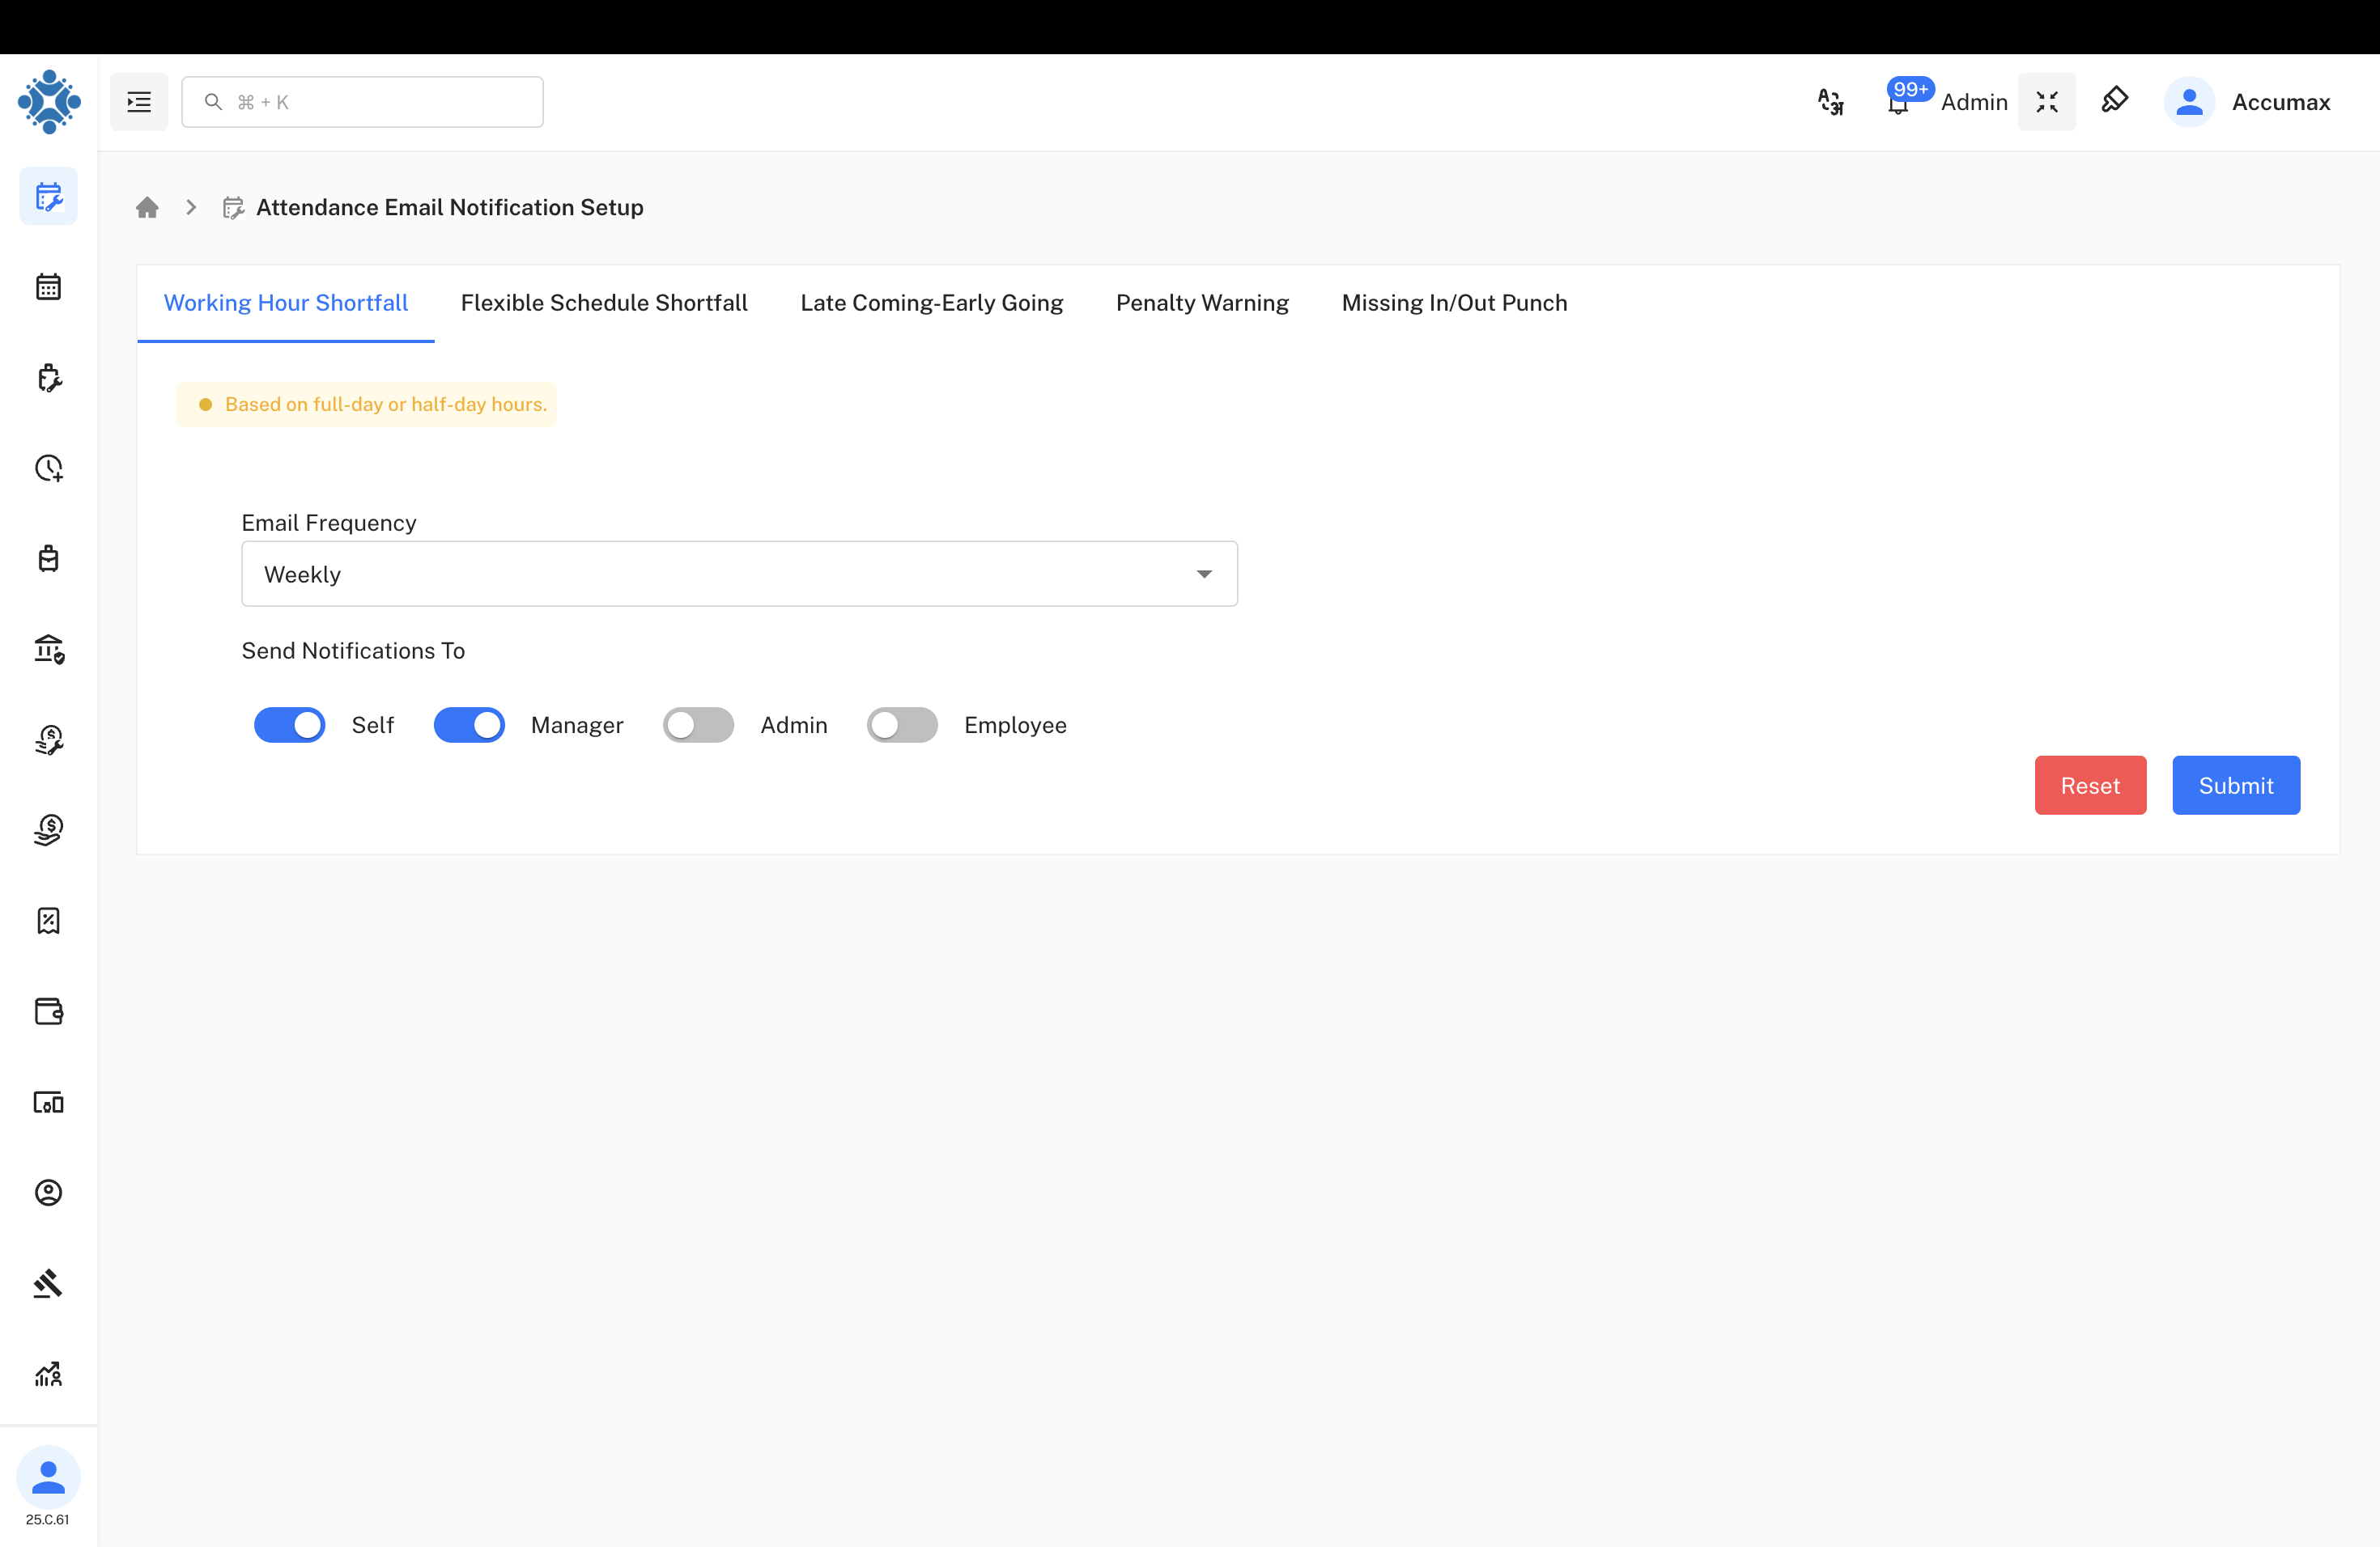Screen dimensions: 2380x1547
Task: Select the Missing In/Out Punch tab
Action: (x=1454, y=303)
